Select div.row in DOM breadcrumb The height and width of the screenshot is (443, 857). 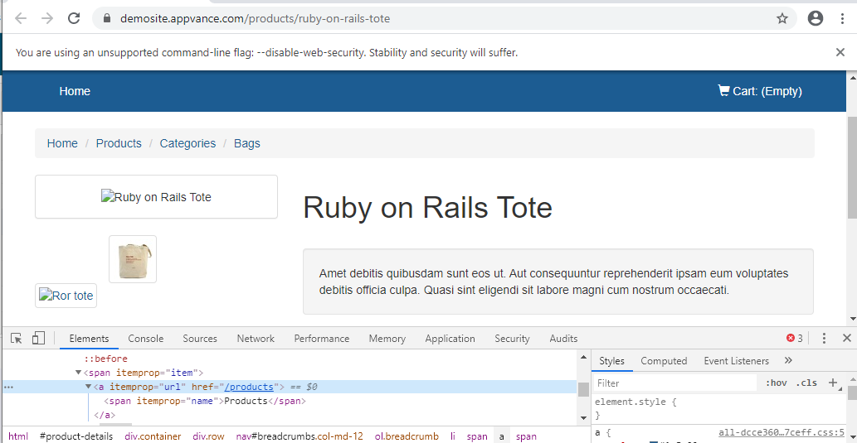[x=208, y=436]
